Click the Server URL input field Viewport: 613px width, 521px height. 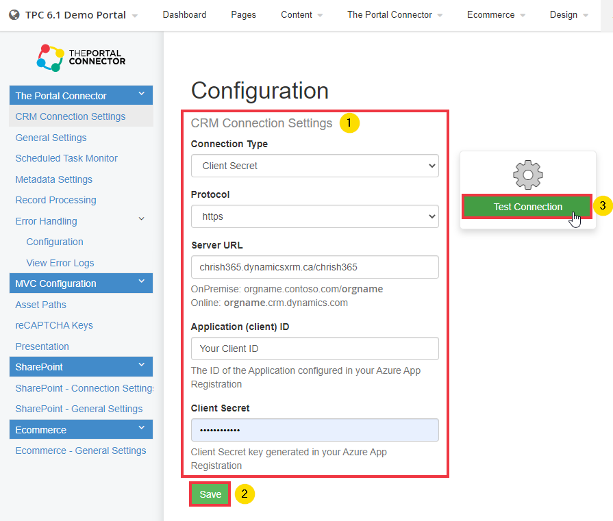click(x=314, y=267)
